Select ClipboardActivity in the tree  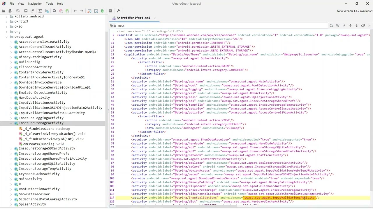pyautogui.click(x=35, y=67)
